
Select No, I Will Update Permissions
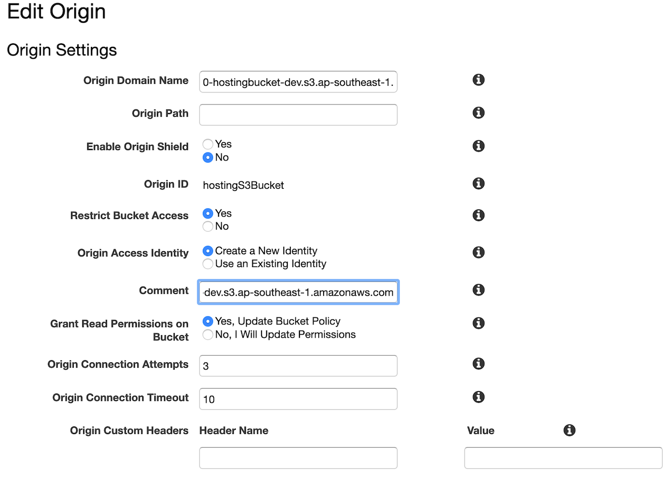pos(208,335)
